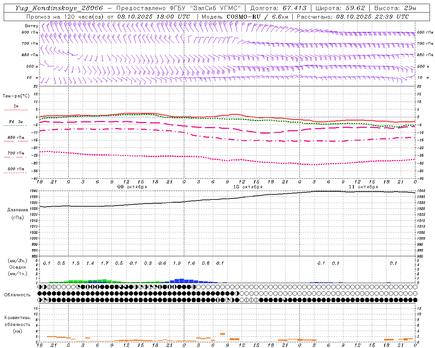Click the (мм/1ч.) precipitation unit label

(18, 274)
